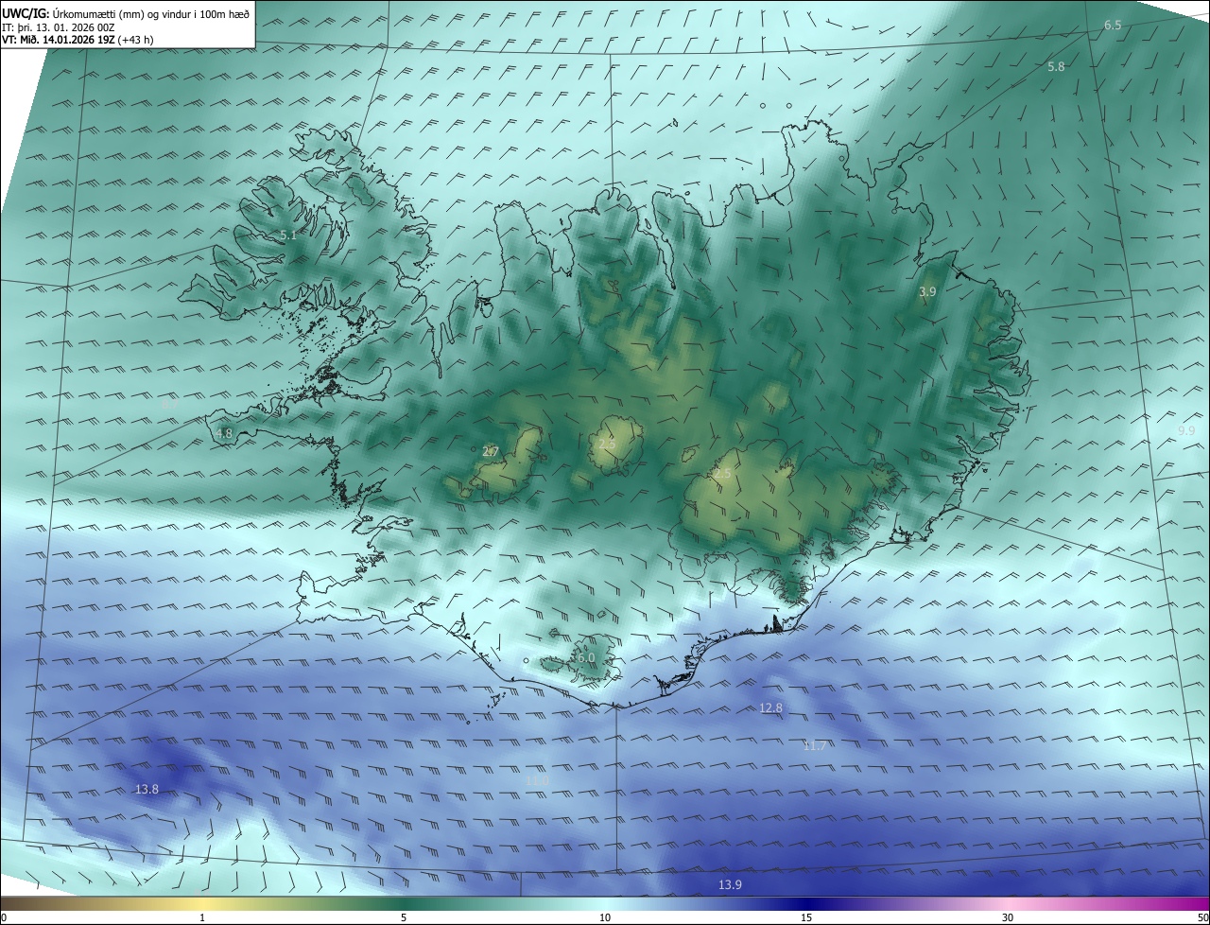Image resolution: width=1210 pixels, height=925 pixels.
Task: Click the 0 tick on the color scale
Action: click(x=4, y=917)
